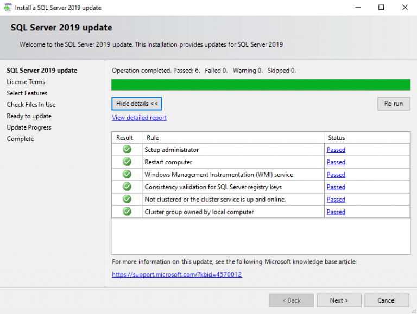
Task: Collapse the rule list with Hide details
Action: click(x=137, y=104)
